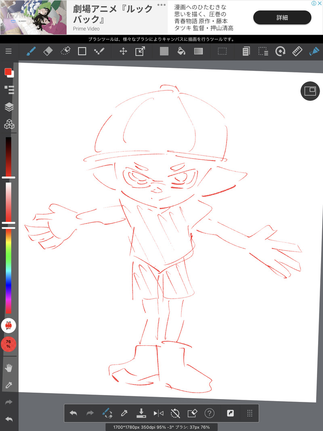Undo using the bottom shortcut bar
Image resolution: width=323 pixels, height=431 pixels.
pyautogui.click(x=73, y=413)
